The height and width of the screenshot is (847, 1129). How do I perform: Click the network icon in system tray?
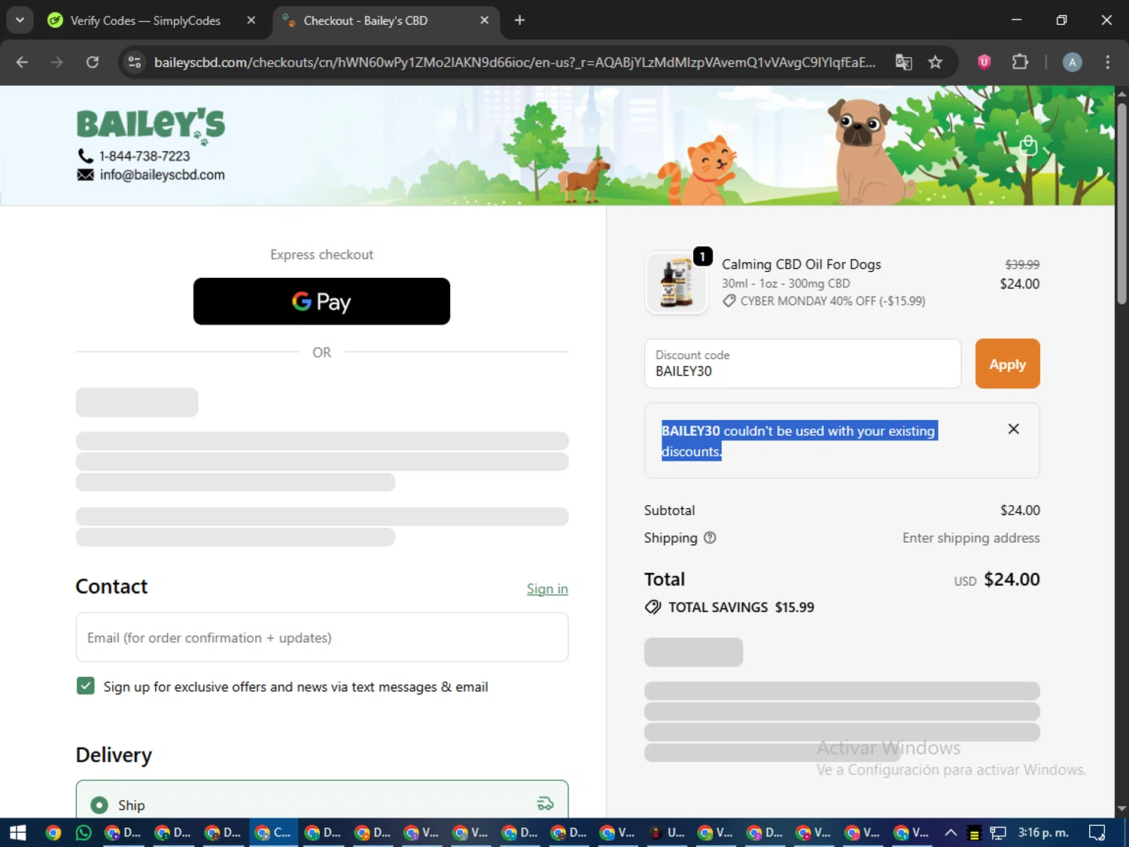click(998, 833)
